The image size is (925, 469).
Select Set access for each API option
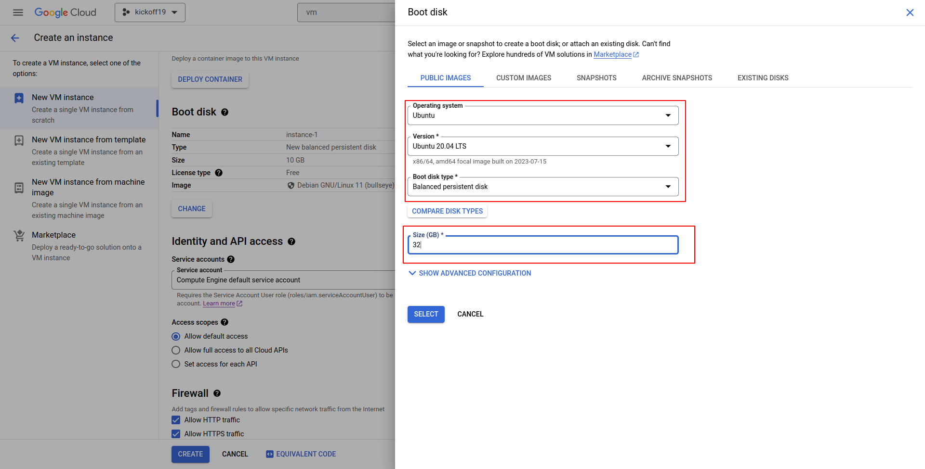point(176,364)
